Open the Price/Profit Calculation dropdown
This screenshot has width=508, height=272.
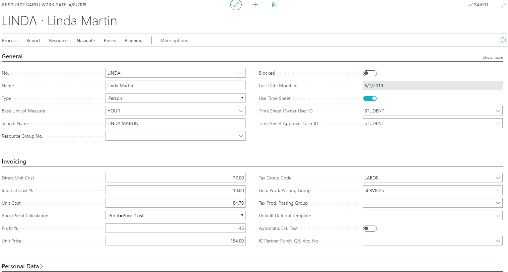click(x=176, y=216)
